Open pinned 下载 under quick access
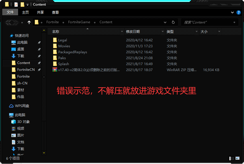The width and height of the screenshot is (244, 164). (20, 56)
